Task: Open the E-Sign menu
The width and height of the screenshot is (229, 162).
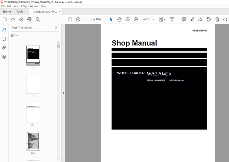Action: coord(24,6)
